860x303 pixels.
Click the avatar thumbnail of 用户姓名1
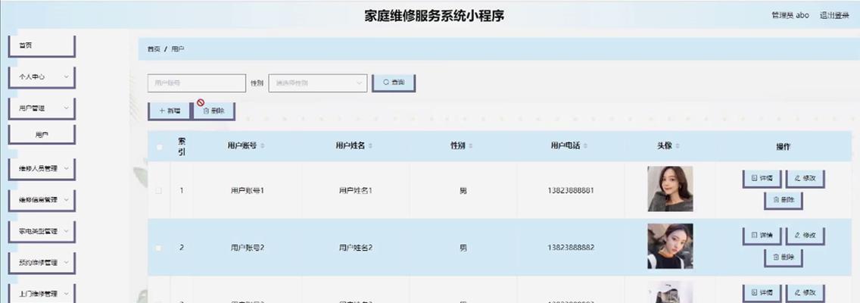(x=670, y=189)
